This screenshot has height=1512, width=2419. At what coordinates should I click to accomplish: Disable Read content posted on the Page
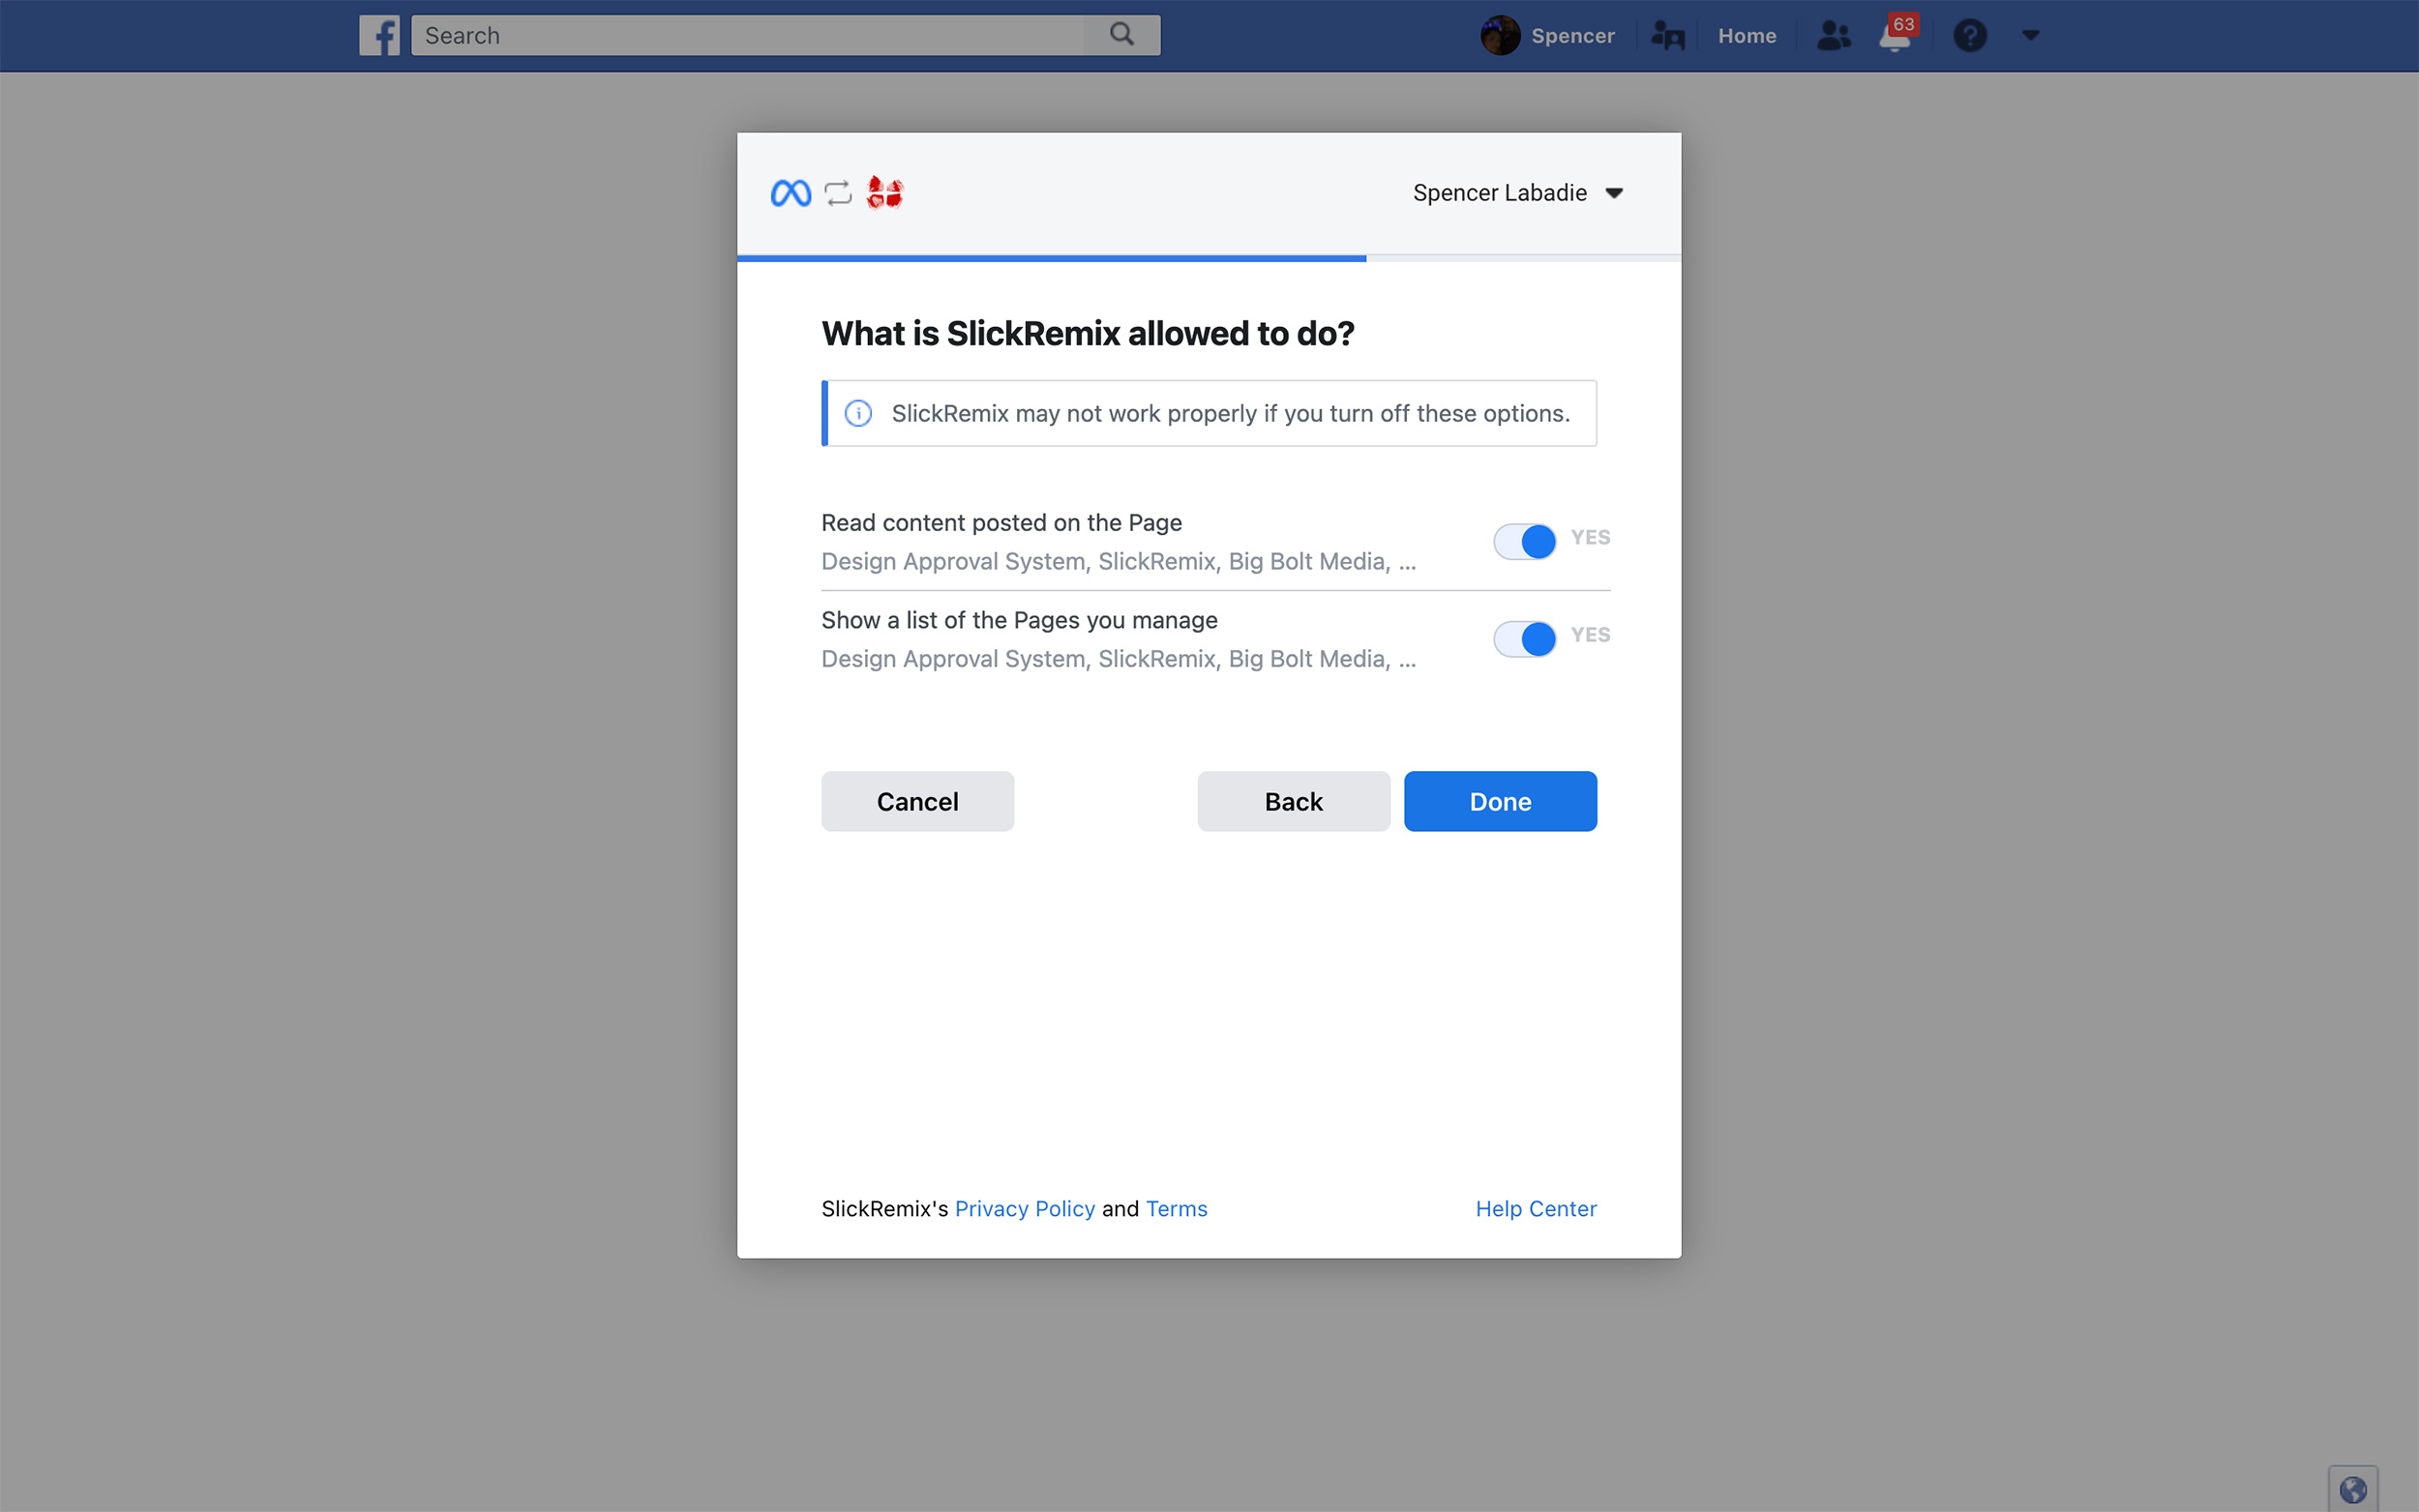(1524, 541)
